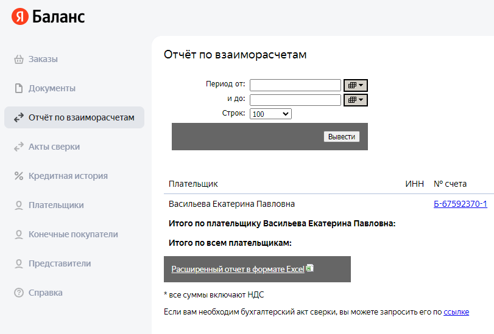
Task: Click the Excel file icon
Action: [309, 268]
